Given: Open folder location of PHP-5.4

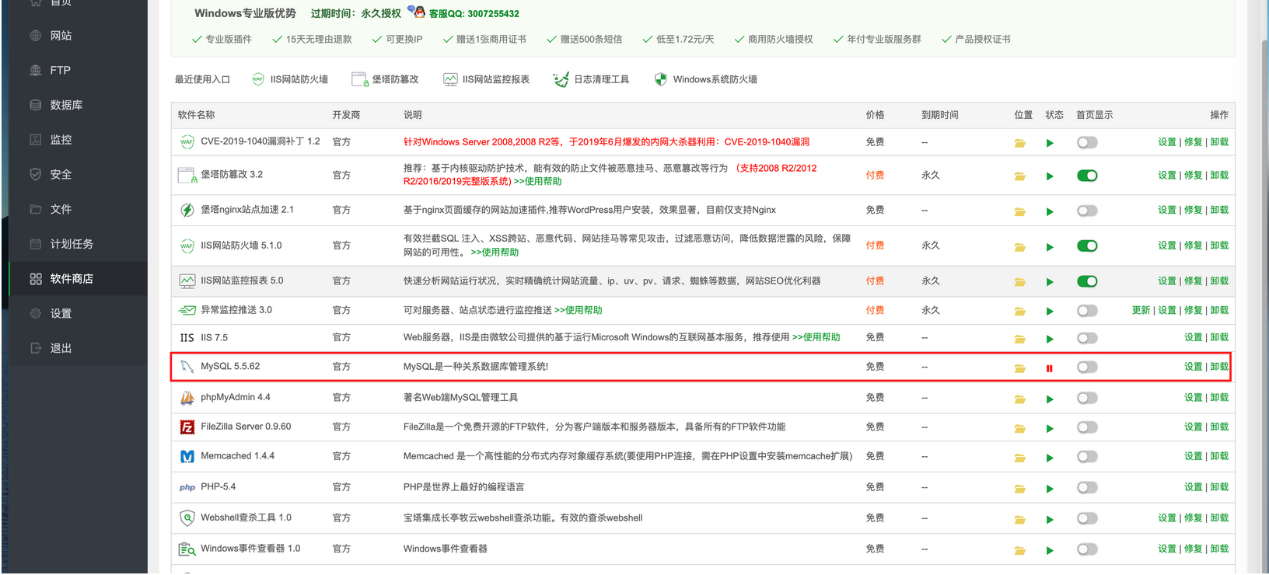Looking at the screenshot, I should coord(1019,489).
